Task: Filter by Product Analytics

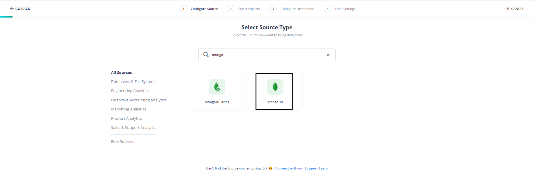Action: coord(126,118)
